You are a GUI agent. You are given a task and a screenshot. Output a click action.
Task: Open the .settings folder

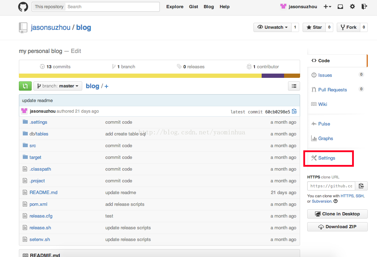click(x=38, y=122)
